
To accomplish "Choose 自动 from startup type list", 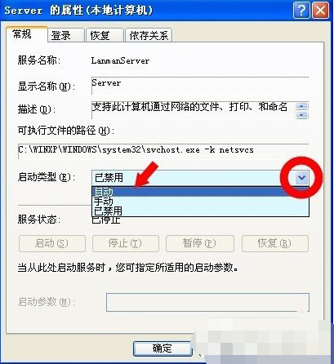I will (x=200, y=192).
